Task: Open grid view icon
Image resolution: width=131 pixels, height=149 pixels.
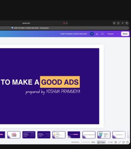Action: tap(116, 142)
